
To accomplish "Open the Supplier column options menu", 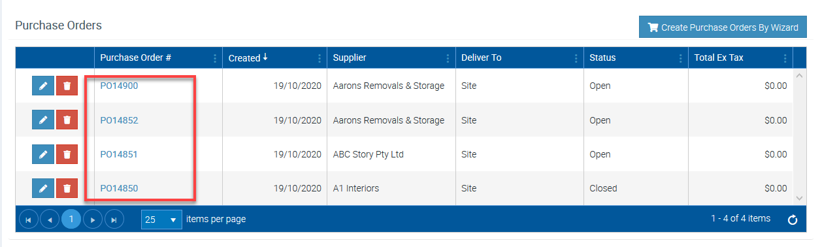I will point(448,58).
